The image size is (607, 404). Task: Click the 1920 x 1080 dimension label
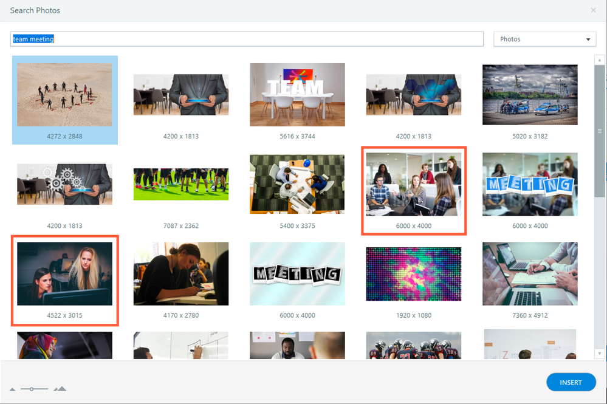(413, 315)
